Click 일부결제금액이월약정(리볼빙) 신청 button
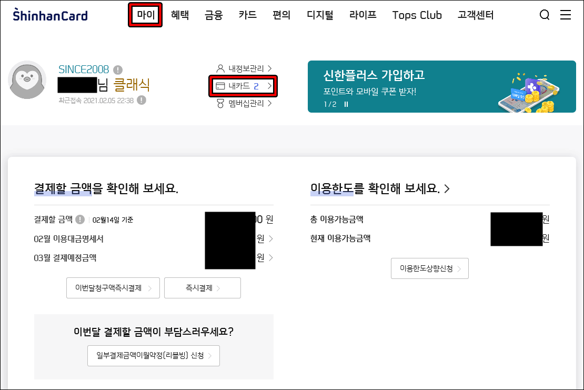This screenshot has width=584, height=390. click(154, 356)
